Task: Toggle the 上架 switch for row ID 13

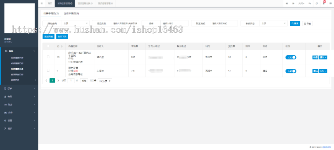Action: [291, 57]
